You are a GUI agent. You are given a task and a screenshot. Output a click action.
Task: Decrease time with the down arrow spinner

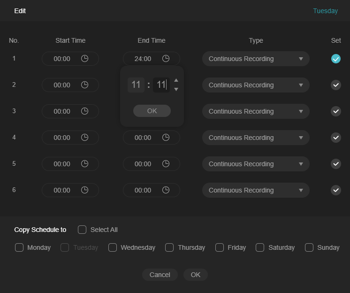[x=176, y=89]
